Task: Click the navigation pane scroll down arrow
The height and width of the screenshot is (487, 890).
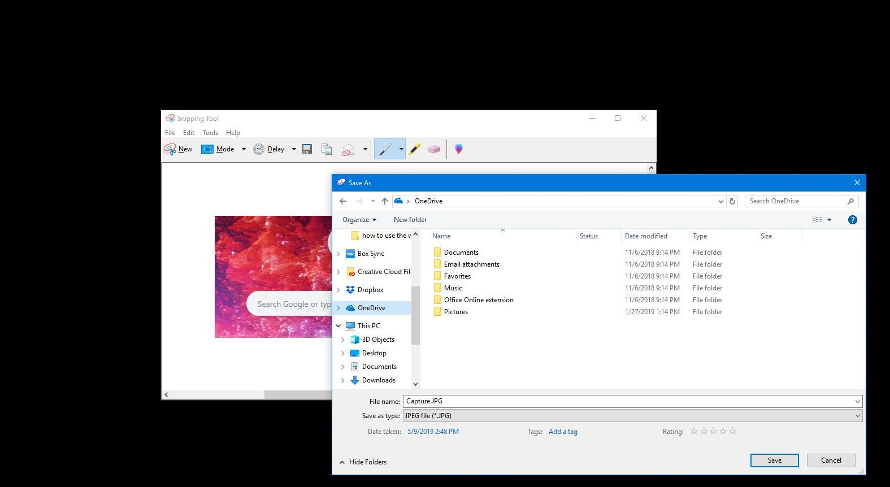Action: tap(415, 384)
